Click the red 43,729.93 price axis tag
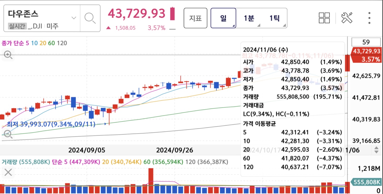The width and height of the screenshot is (383, 194). click(x=366, y=51)
